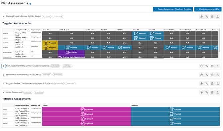Open the top Deployed cell under Fall 2025

(87, 109)
